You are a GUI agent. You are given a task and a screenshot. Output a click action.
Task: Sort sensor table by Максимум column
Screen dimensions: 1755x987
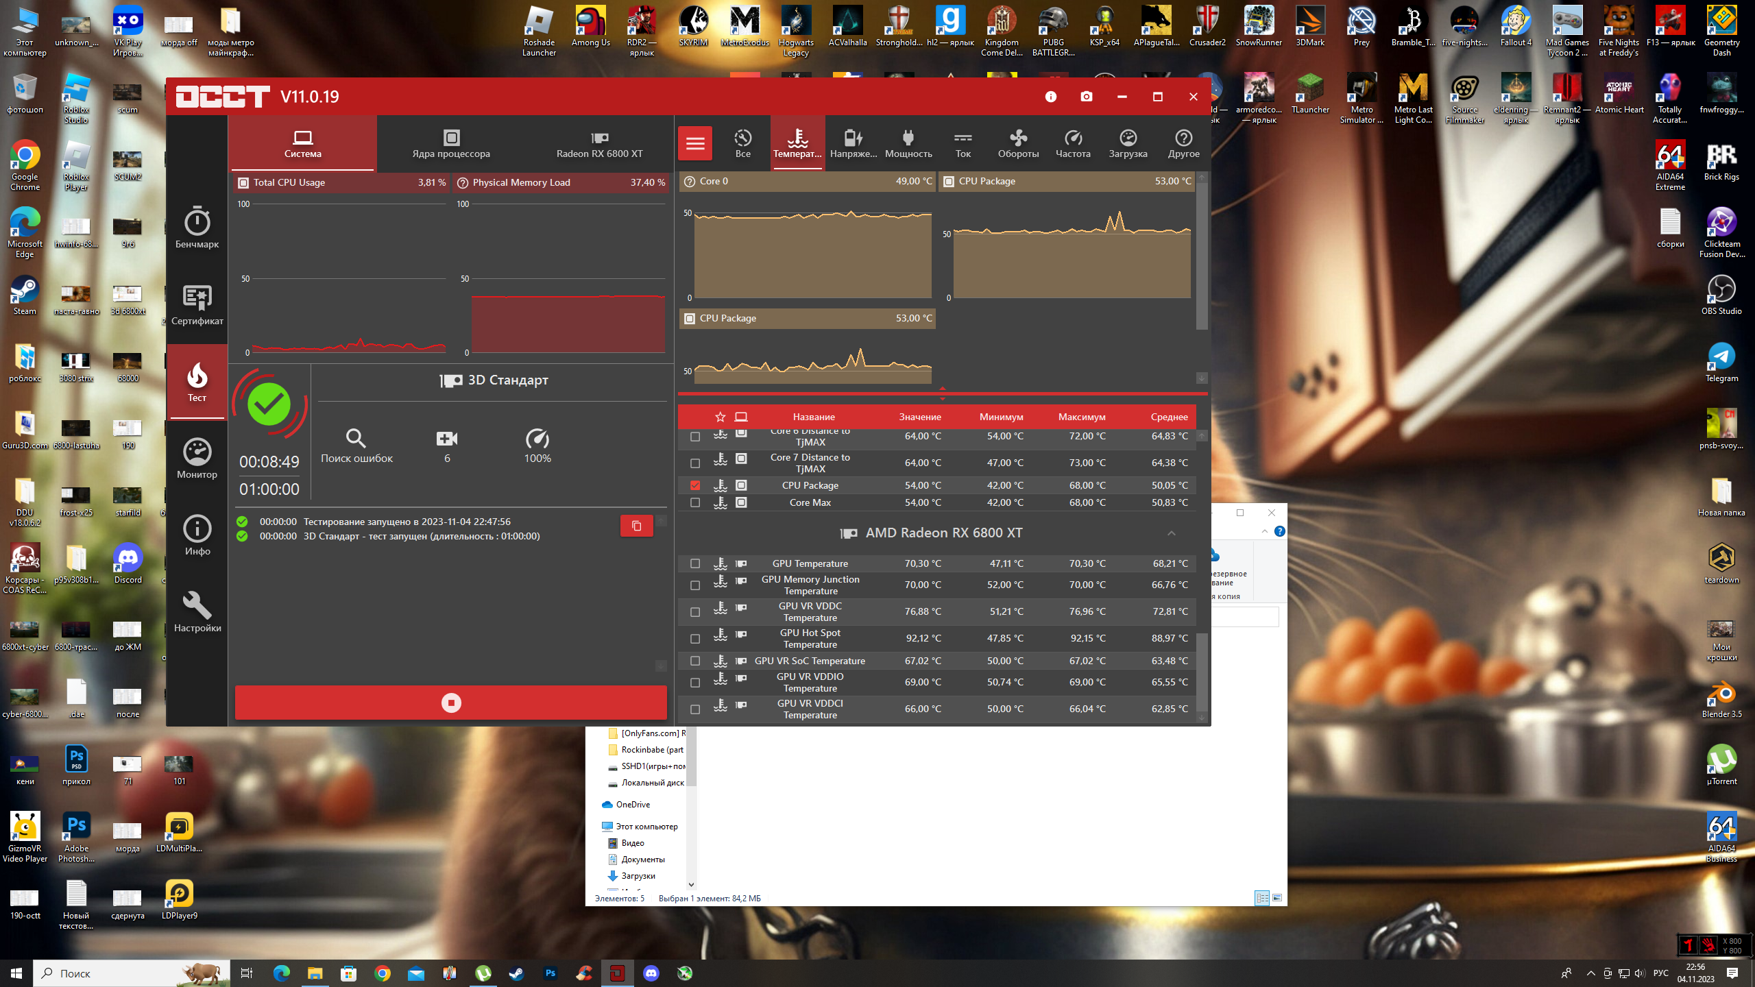coord(1081,417)
